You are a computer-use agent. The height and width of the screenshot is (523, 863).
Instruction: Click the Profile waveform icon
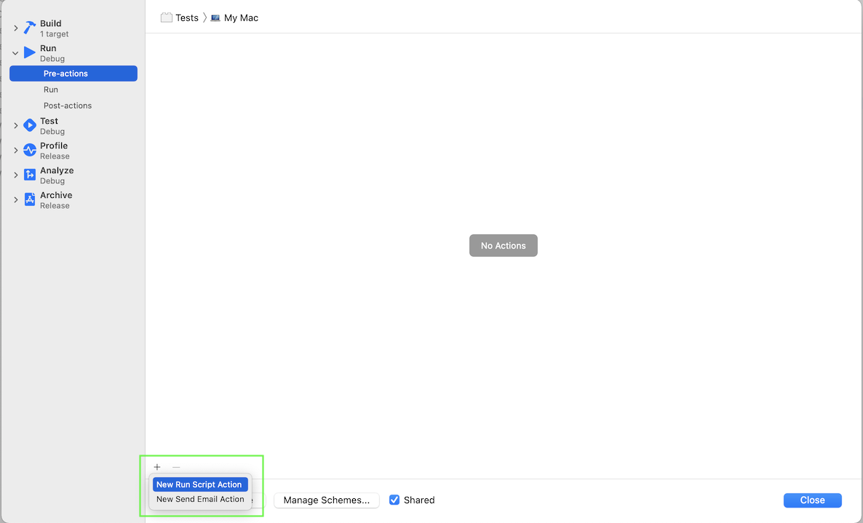coord(29,150)
